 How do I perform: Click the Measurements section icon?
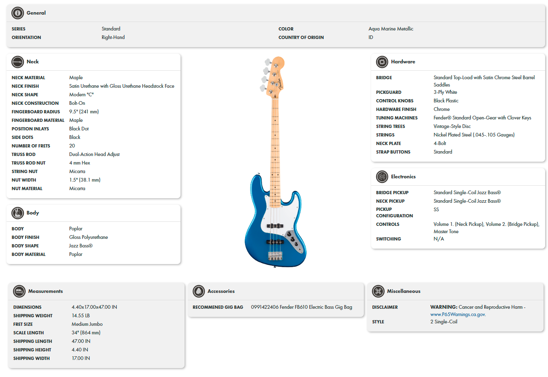click(x=19, y=291)
